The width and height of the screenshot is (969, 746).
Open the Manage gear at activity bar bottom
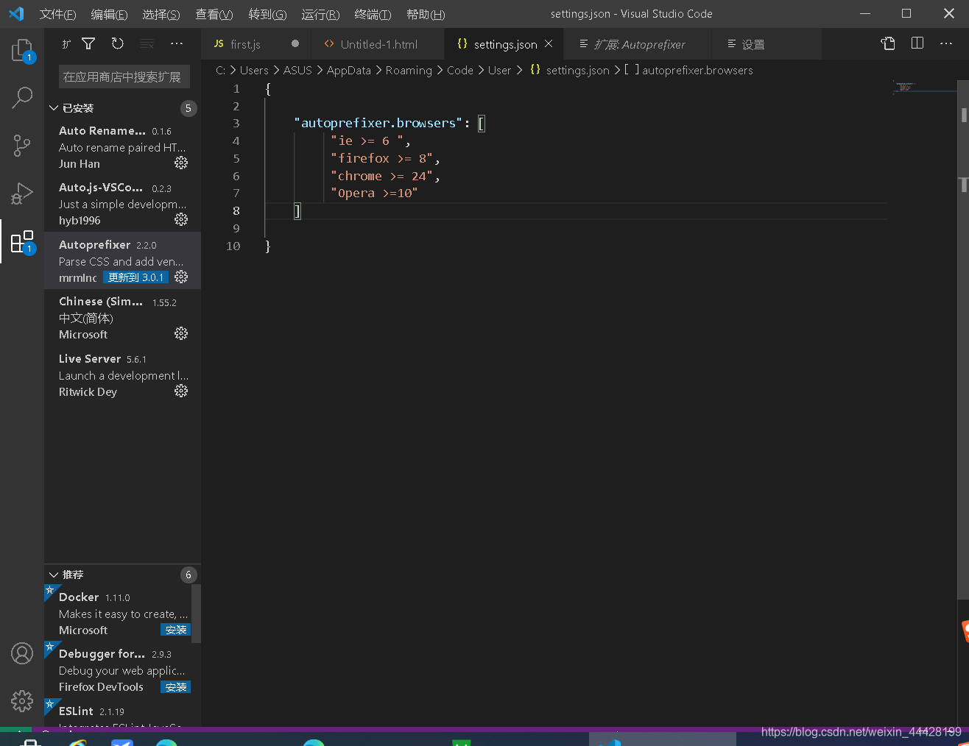click(22, 701)
